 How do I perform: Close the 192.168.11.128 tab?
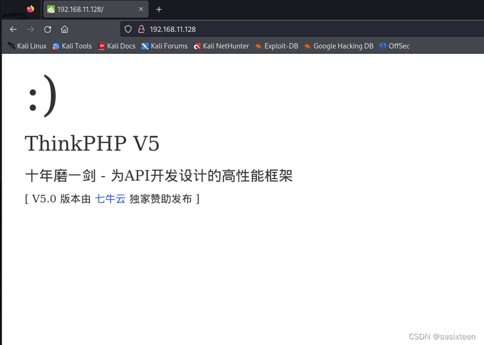(140, 9)
